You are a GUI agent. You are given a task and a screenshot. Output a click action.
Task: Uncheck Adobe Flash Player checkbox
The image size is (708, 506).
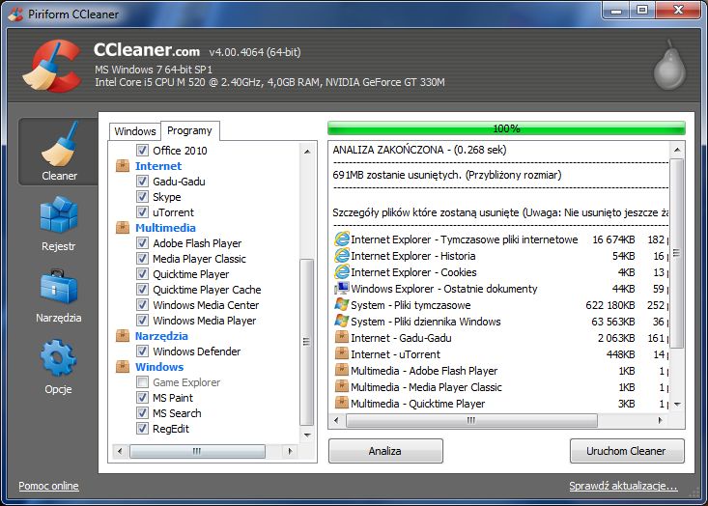coord(142,242)
